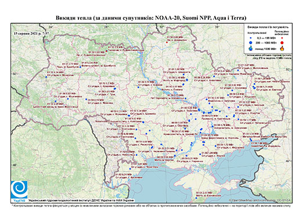The height and width of the screenshot is (214, 302).
Task: Select the blue marker under the 2.67 MW label
Action: click(x=238, y=70)
